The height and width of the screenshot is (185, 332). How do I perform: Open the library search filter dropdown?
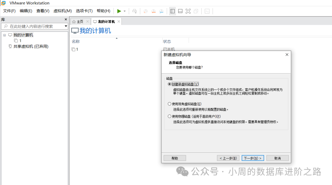(x=66, y=26)
